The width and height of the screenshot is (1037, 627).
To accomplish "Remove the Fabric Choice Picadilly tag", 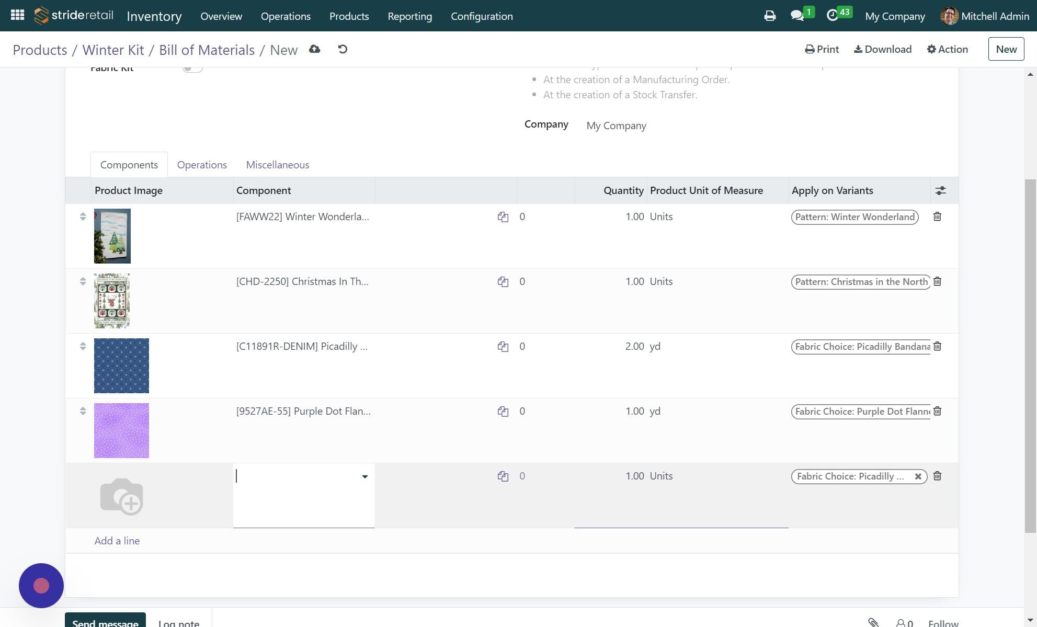I will [x=918, y=476].
